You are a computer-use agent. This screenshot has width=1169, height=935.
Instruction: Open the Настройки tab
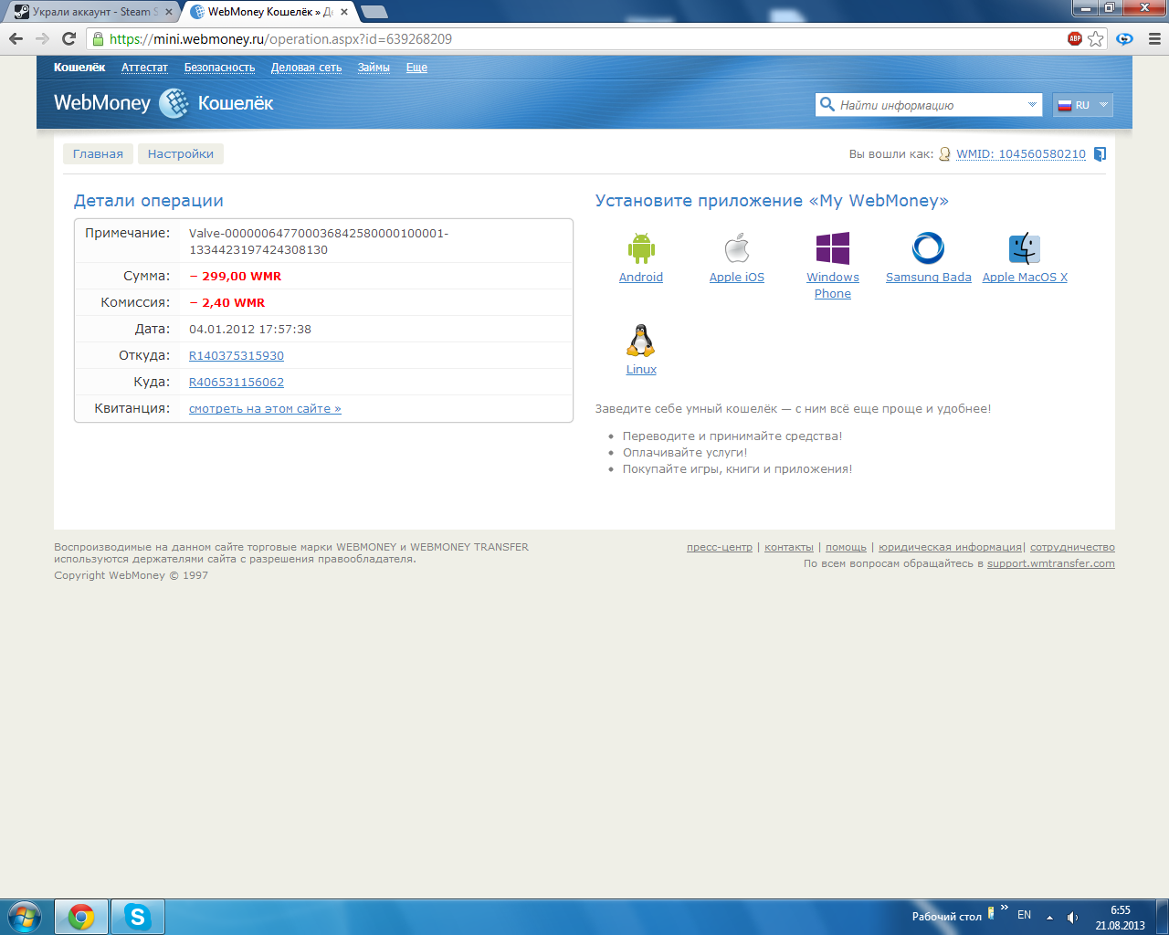(x=181, y=154)
